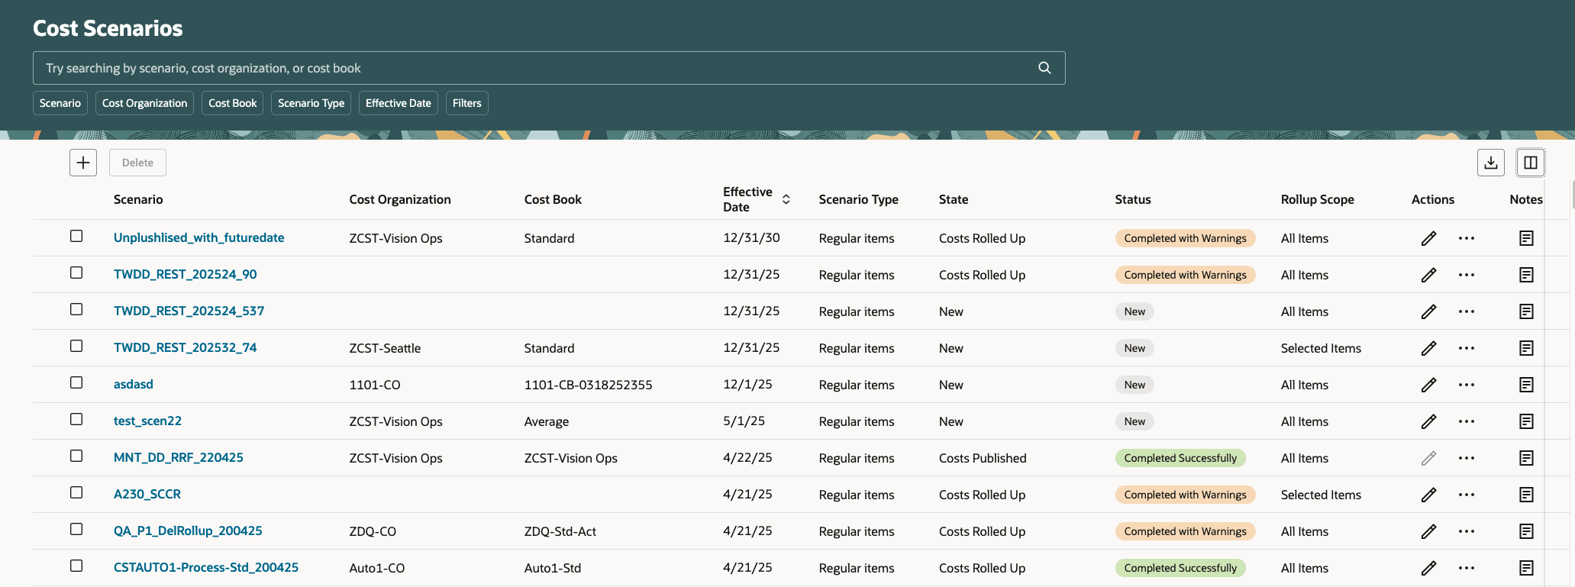Open the Effective Date filter chip
The image size is (1575, 587).
pos(398,103)
